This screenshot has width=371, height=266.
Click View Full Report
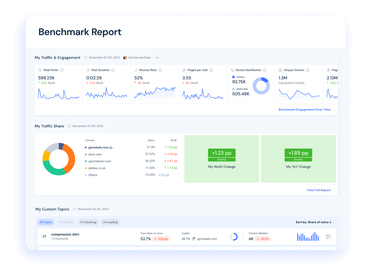(x=318, y=190)
